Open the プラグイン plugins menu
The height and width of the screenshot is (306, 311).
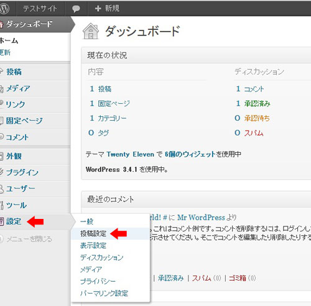[x=22, y=172]
